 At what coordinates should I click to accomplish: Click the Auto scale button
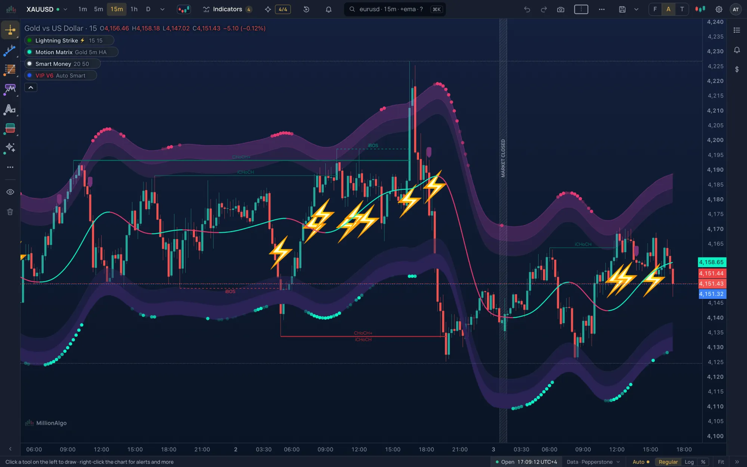point(641,462)
